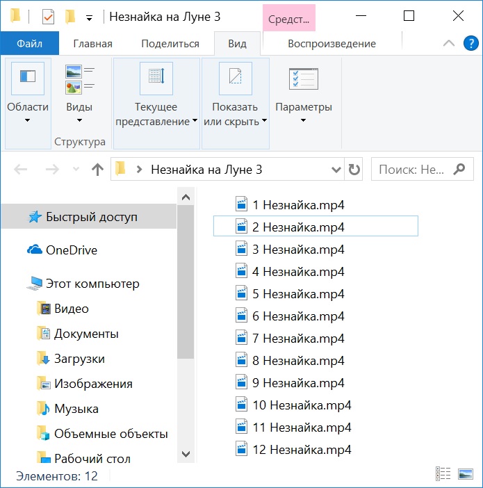Refresh the folder view
Image resolution: width=483 pixels, height=488 pixels.
[x=354, y=170]
